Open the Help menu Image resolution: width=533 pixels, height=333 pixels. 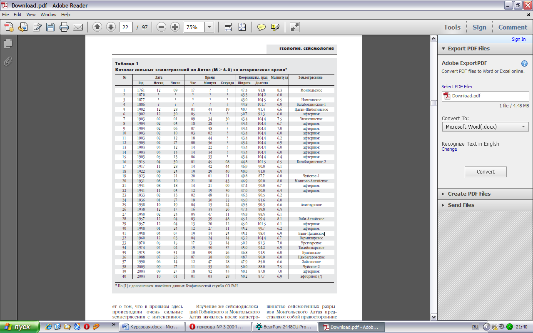click(x=66, y=15)
